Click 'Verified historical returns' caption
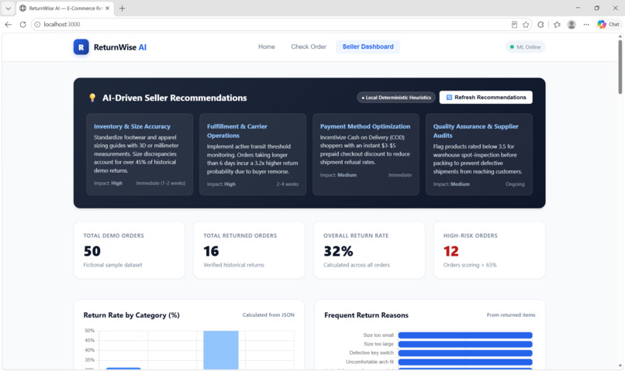The width and height of the screenshot is (625, 371). point(233,265)
